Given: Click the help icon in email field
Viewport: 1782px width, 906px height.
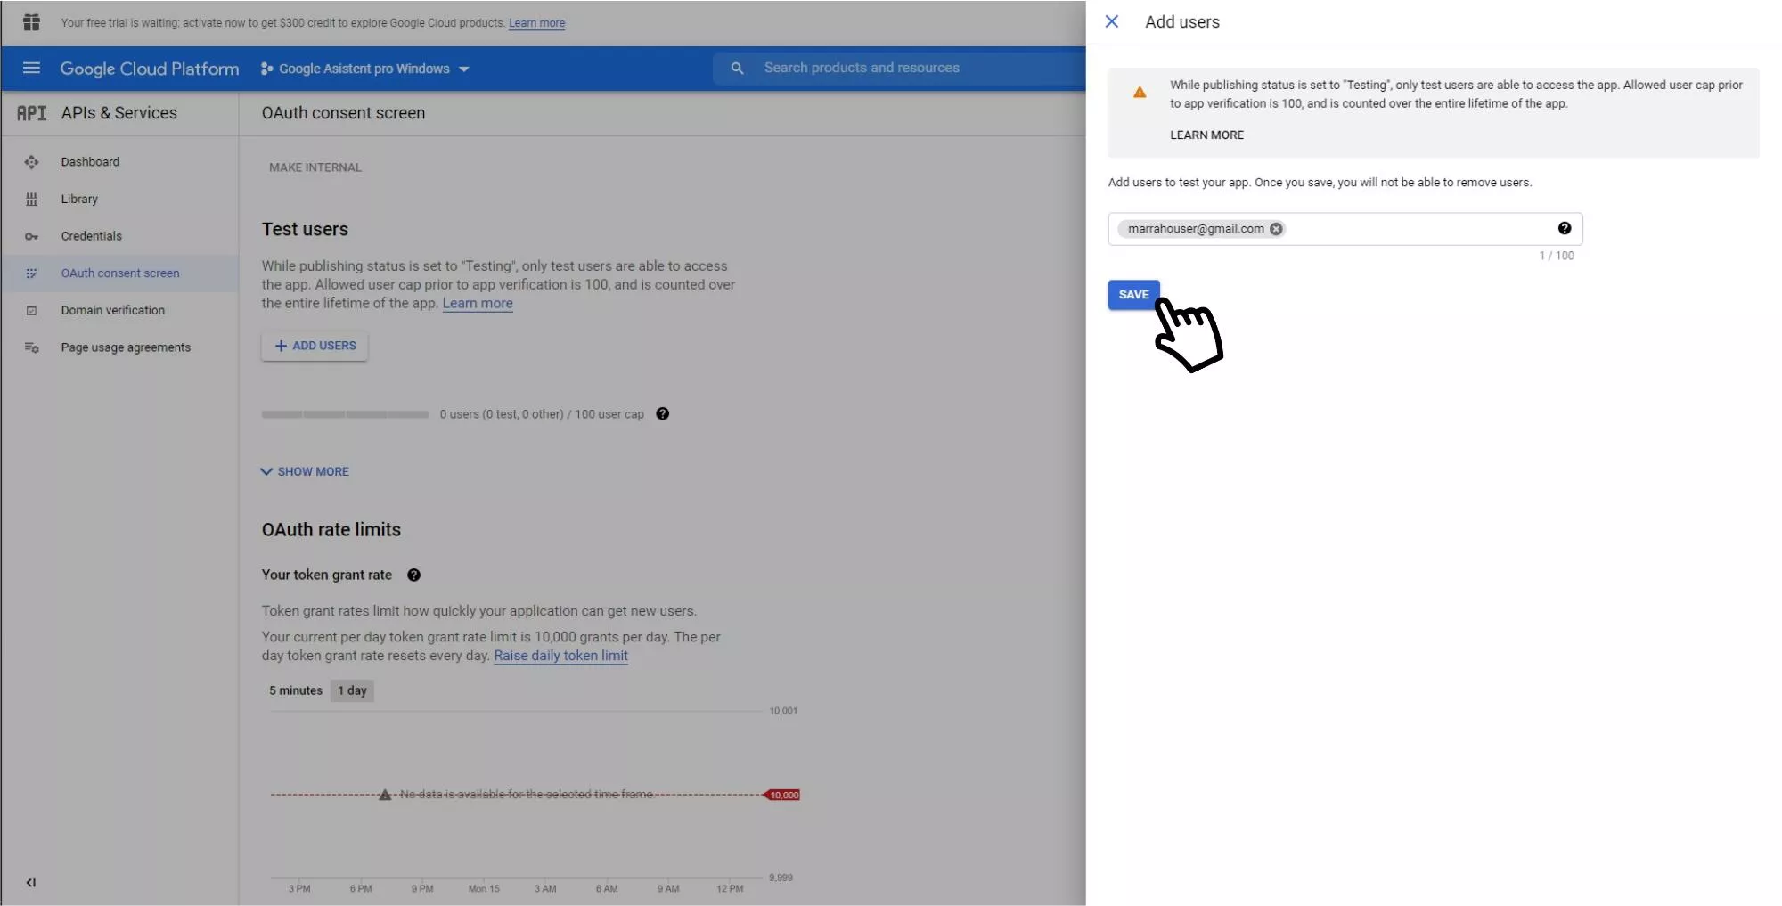Looking at the screenshot, I should 1565,228.
